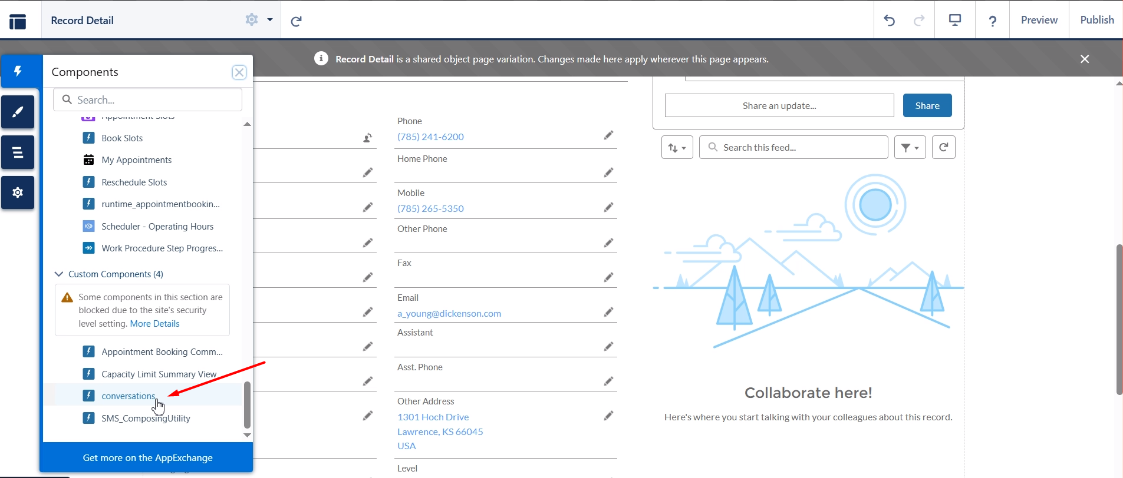Click the edit pencil for Phone field
1123x478 pixels.
point(609,135)
